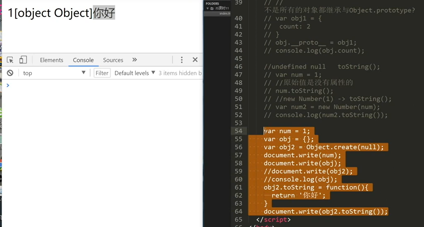Click the highlighted page text '你好'

(104, 13)
